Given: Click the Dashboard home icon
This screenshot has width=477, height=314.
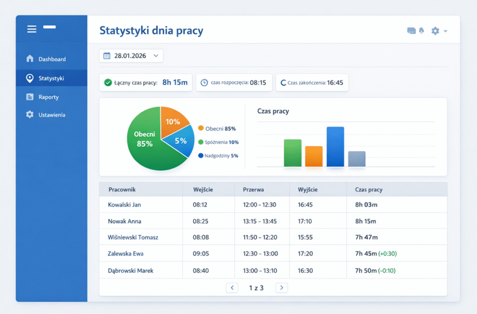Looking at the screenshot, I should click(x=30, y=59).
